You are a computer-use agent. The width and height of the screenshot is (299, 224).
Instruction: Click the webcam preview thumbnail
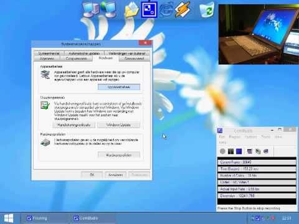(x=259, y=34)
